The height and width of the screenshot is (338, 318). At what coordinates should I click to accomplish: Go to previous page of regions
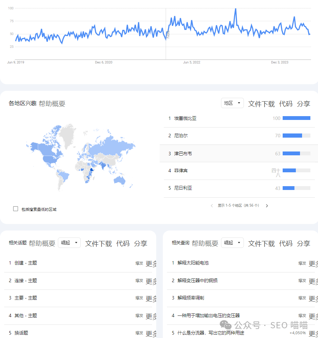click(212, 206)
